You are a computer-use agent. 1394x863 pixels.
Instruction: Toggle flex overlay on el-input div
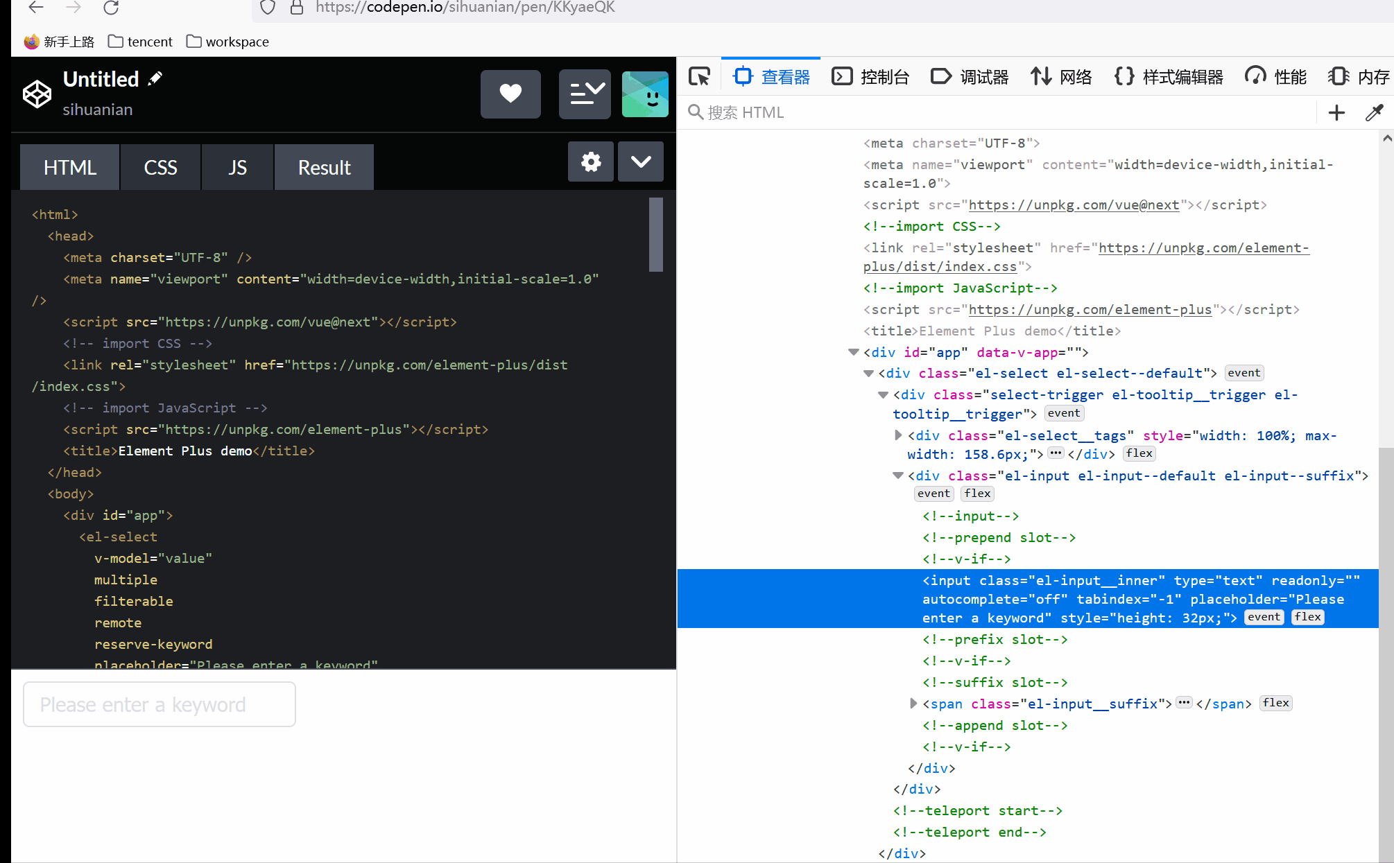(977, 493)
